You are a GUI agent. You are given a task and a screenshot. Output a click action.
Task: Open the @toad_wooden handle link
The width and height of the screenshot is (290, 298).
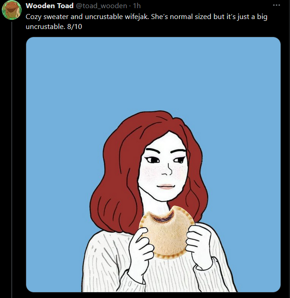click(x=101, y=6)
